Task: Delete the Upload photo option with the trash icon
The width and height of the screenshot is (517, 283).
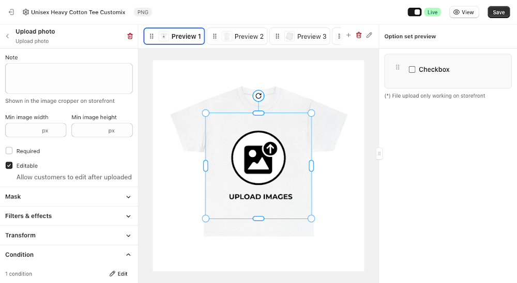Action: coord(130,36)
